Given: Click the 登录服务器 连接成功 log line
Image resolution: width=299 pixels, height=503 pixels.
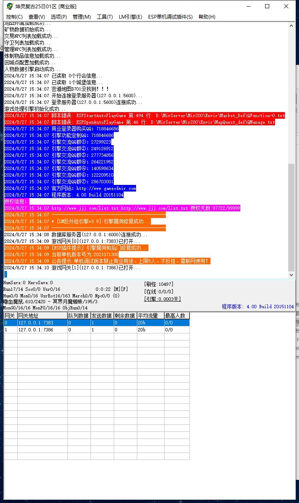Looking at the screenshot, I should coord(73,102).
